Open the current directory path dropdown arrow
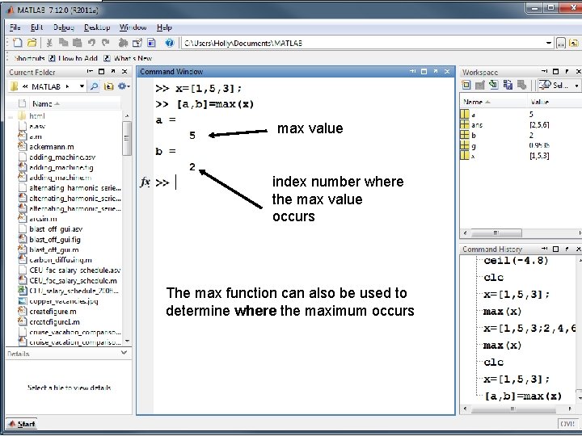 pos(549,44)
